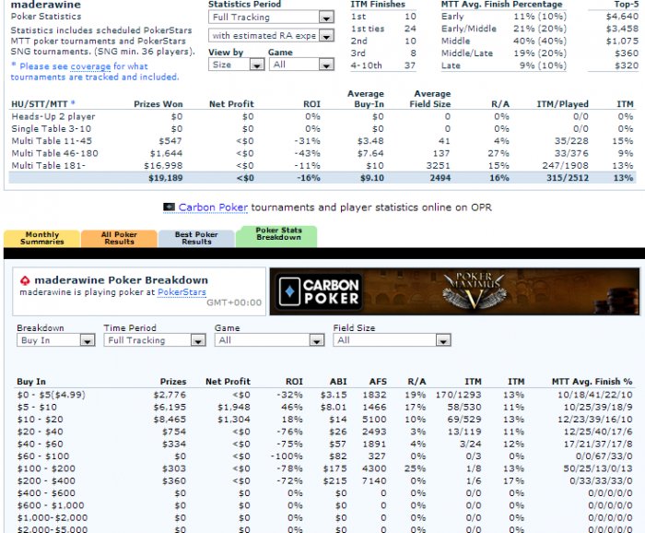
Task: Click the 'Early/Middle' finish percentage row
Action: coord(503,29)
